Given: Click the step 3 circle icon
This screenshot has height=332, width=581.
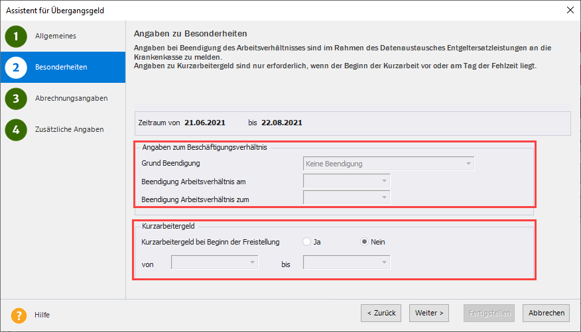Looking at the screenshot, I should click(x=16, y=99).
